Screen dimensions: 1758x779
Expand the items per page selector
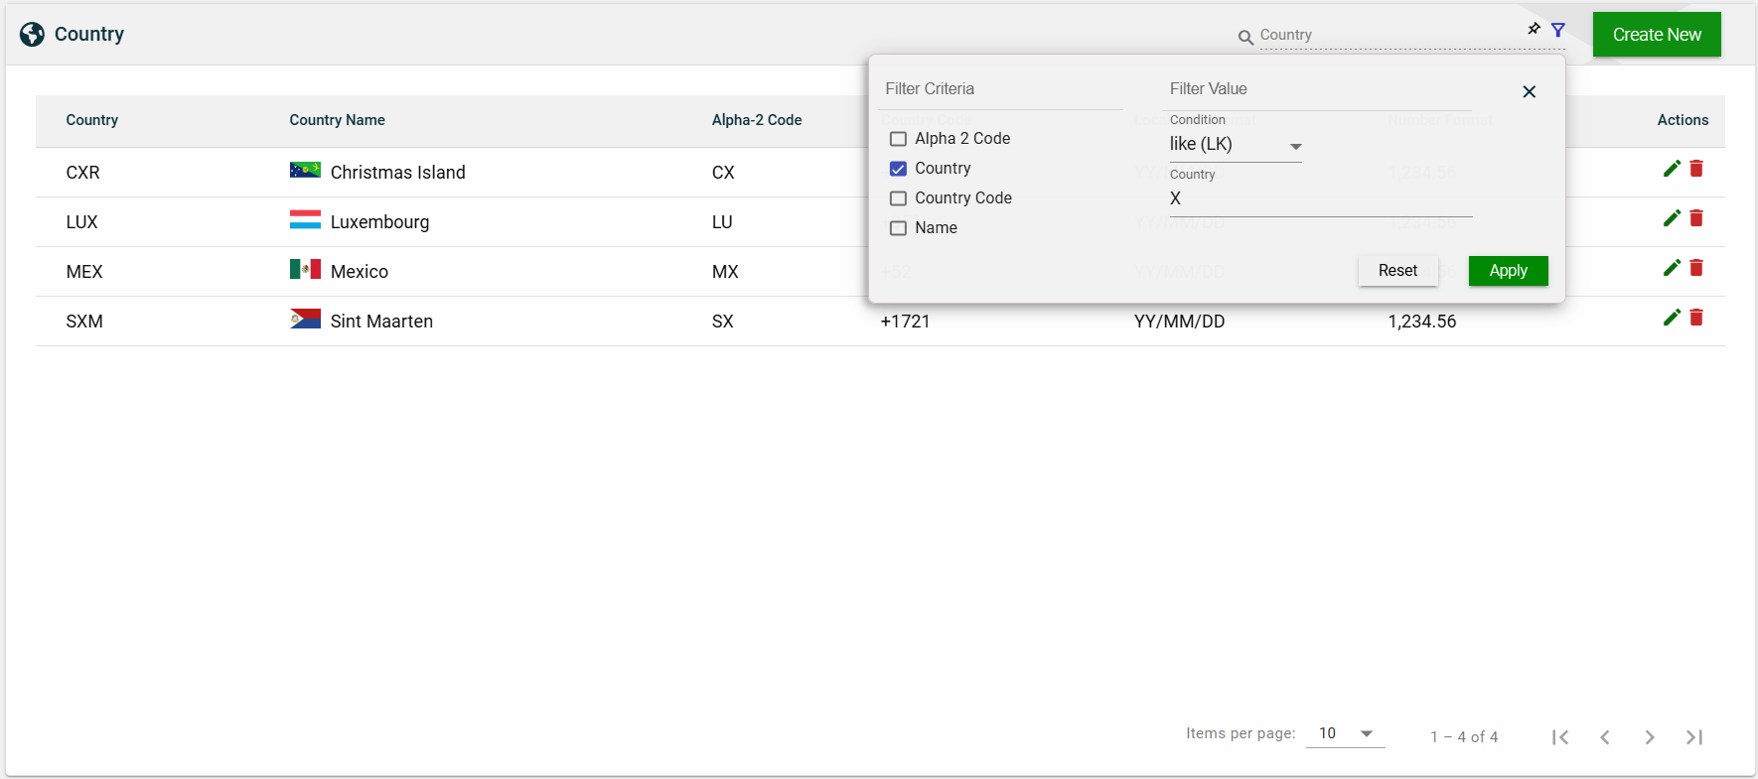1345,733
